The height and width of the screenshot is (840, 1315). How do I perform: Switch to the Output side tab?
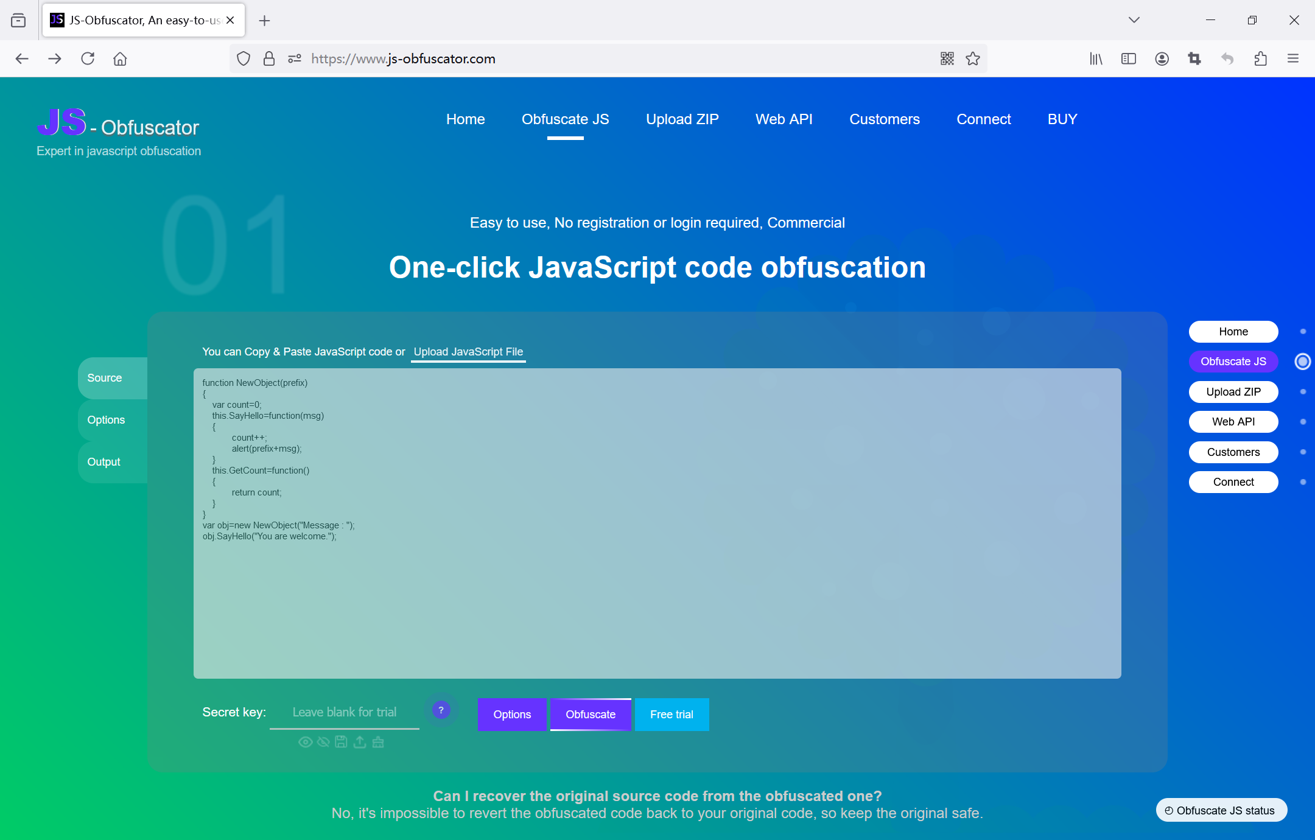pos(113,462)
